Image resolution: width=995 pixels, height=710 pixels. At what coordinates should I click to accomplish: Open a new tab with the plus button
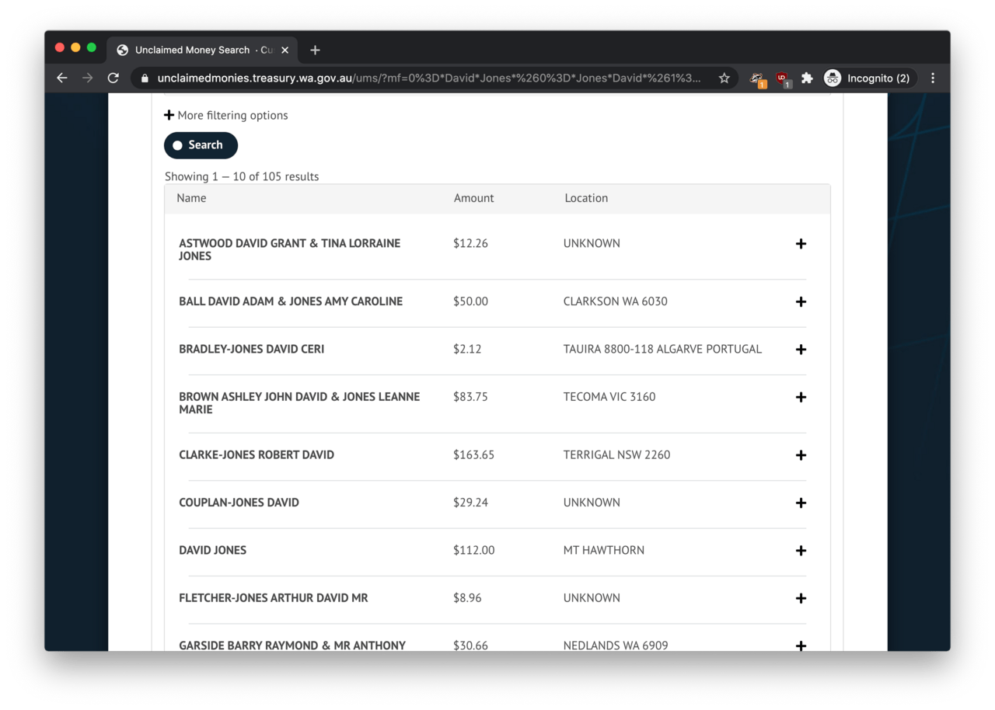(315, 50)
